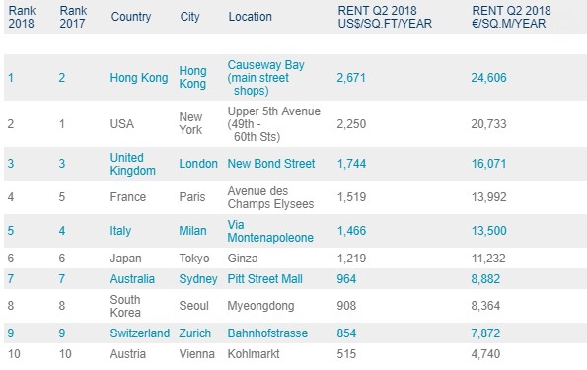Select 'Causeway Bay (main street shops)' location
Image resolution: width=587 pixels, height=370 pixels.
pos(265,78)
